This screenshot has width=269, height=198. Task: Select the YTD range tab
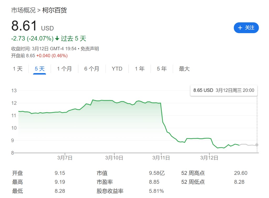(117, 69)
